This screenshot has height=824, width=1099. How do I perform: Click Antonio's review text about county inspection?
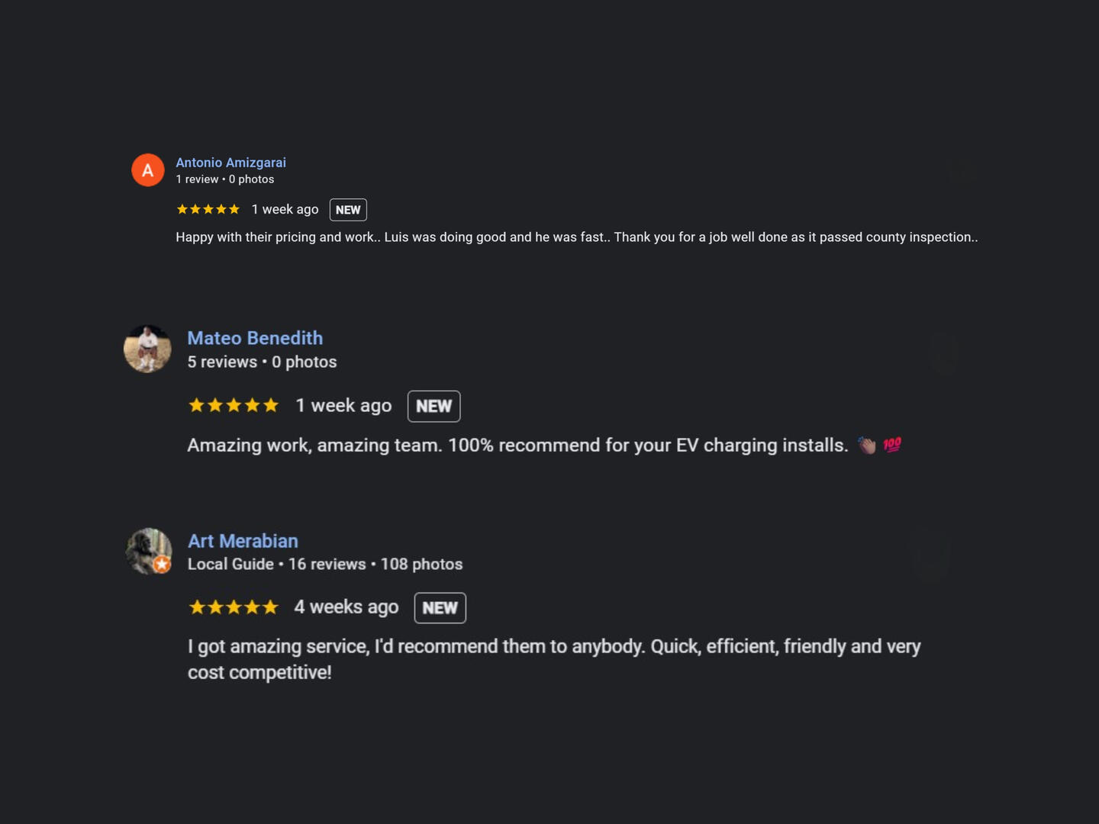click(576, 237)
